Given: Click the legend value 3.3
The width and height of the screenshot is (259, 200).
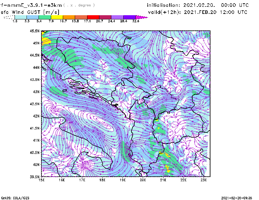Looking at the screenshot, I should click(27, 21).
